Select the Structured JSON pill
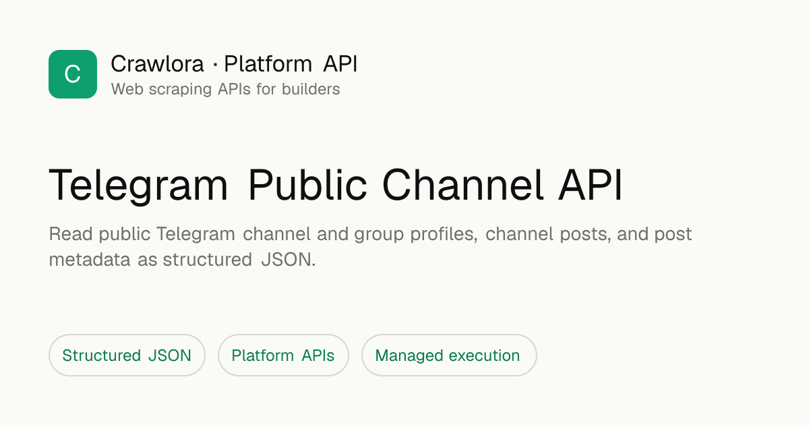Screen dimensions: 809x425 (127, 355)
